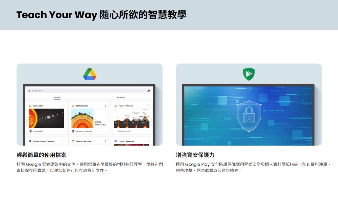Click the Google Play Protect shield icon
The height and width of the screenshot is (205, 338).
click(249, 74)
